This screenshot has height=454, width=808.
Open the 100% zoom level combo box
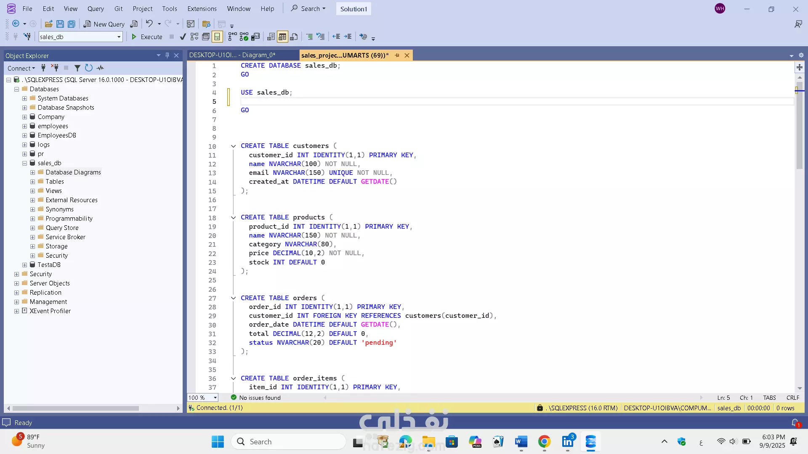pyautogui.click(x=215, y=398)
